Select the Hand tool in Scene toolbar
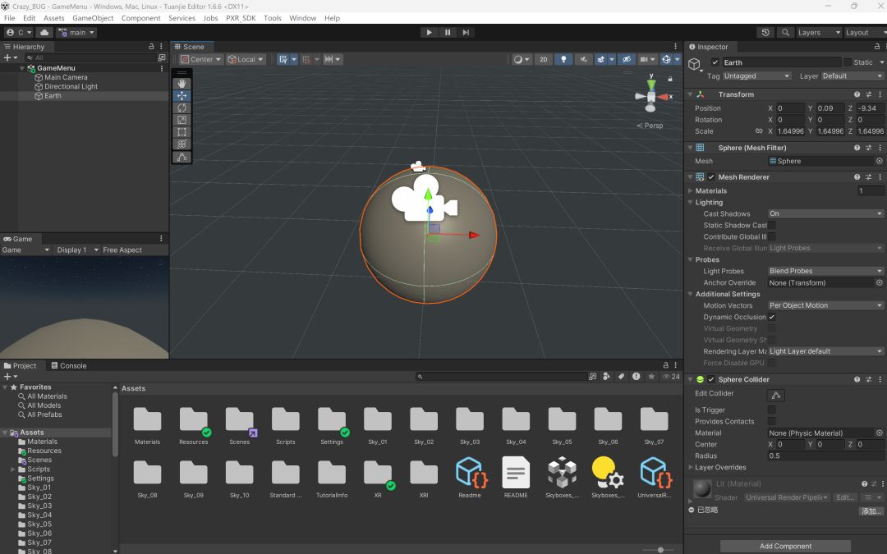Screen dimensions: 887x554 [182, 83]
